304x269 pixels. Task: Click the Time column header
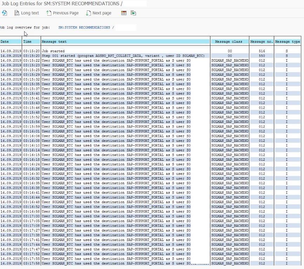32,42
